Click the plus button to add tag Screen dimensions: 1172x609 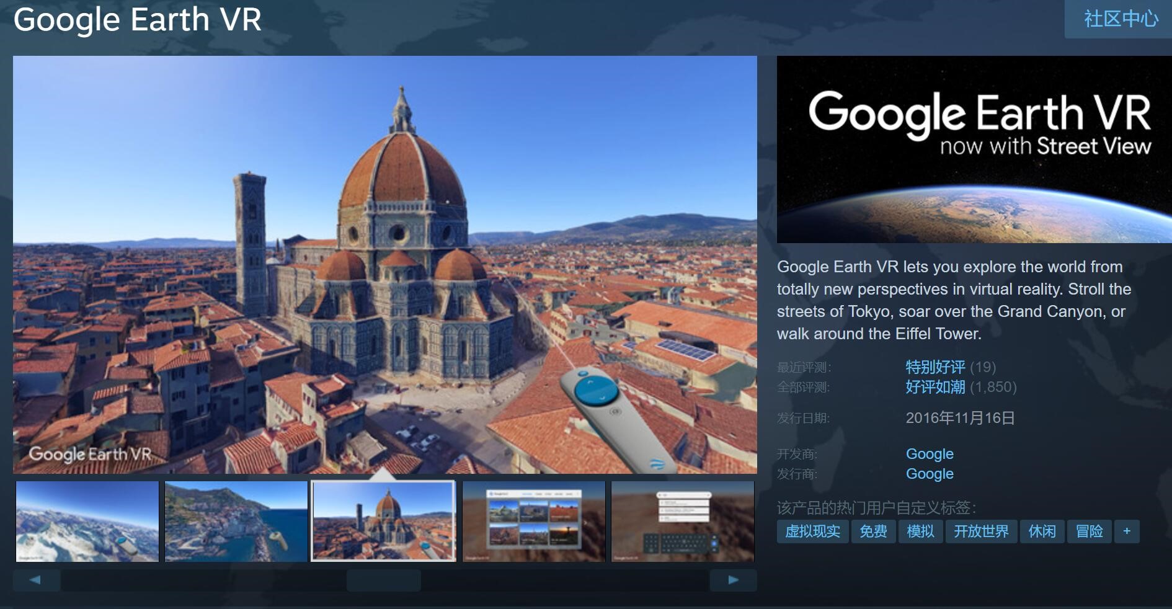(1126, 531)
